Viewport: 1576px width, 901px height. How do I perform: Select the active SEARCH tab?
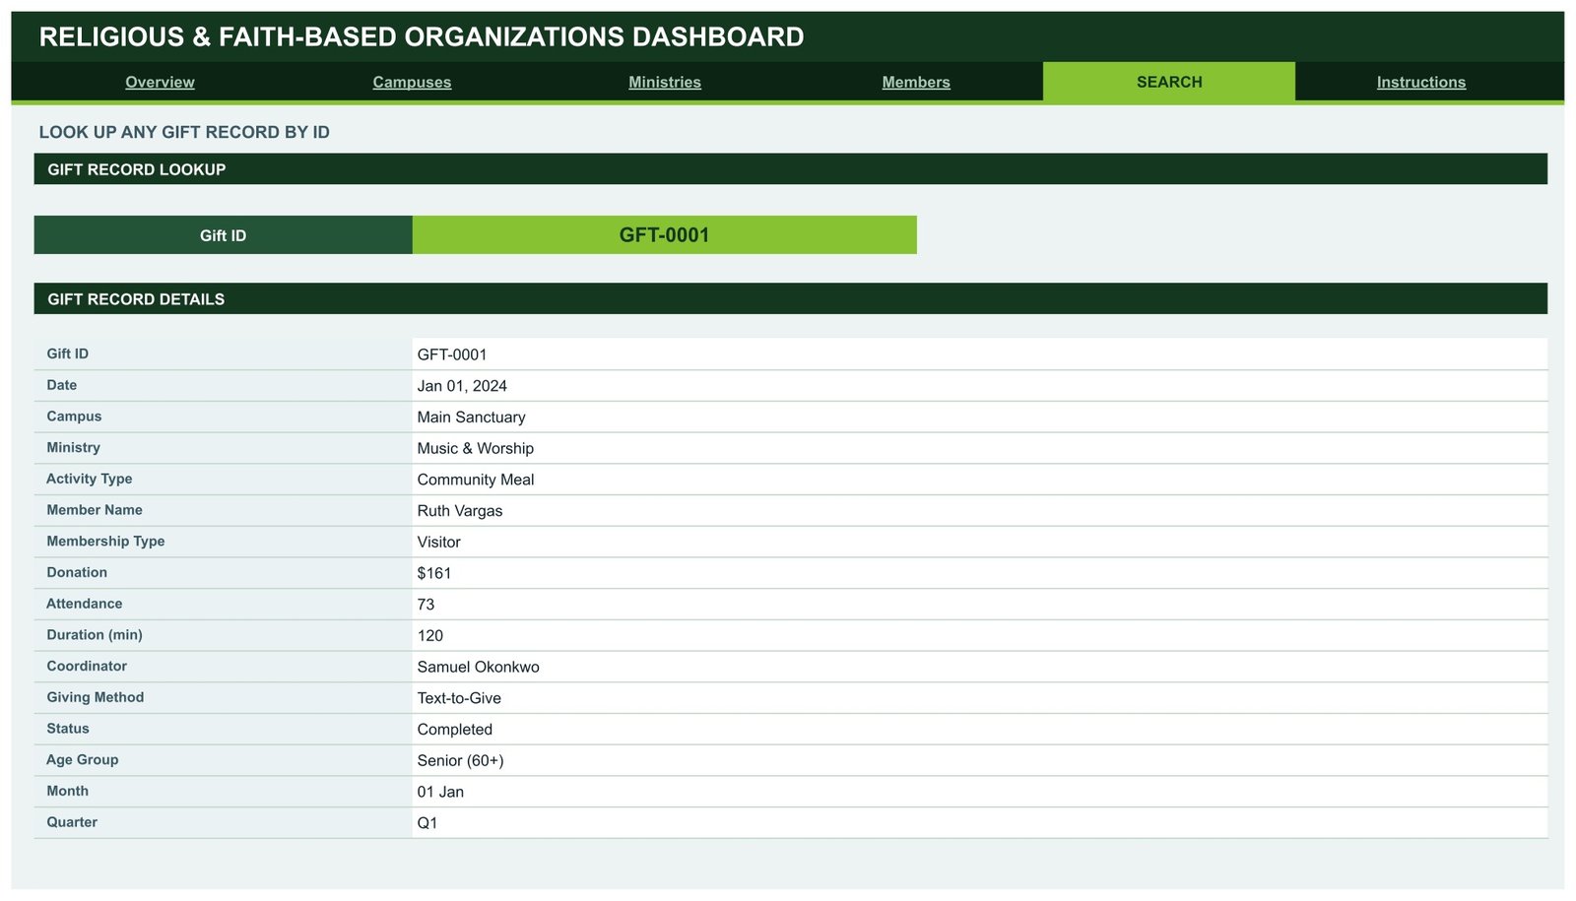(1169, 82)
